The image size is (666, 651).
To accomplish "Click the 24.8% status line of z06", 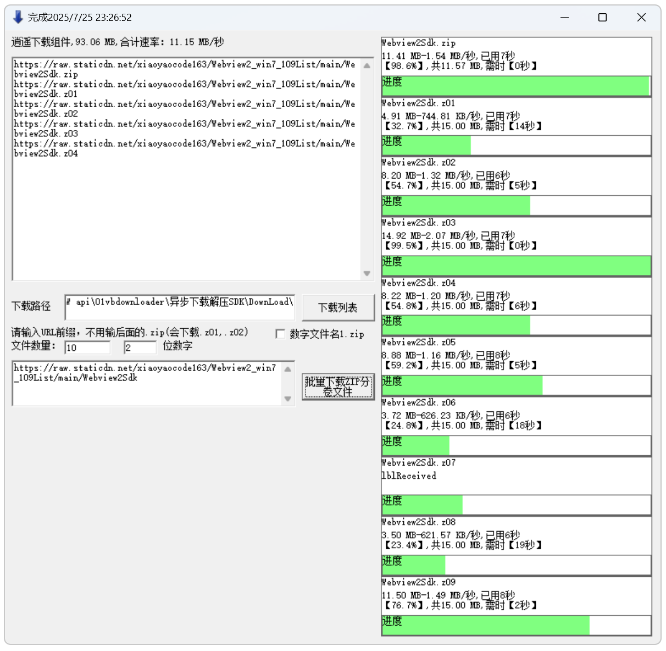I will pyautogui.click(x=462, y=426).
